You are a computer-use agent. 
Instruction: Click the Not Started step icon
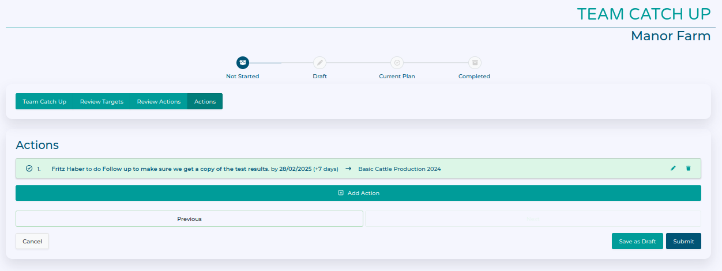[x=243, y=62]
